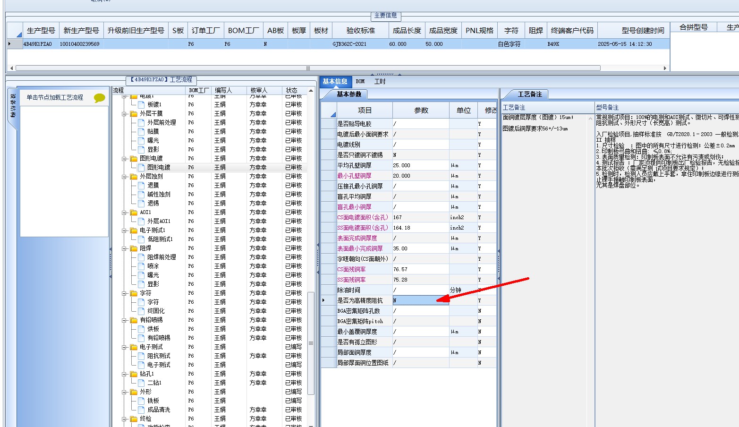Click the 阻抗测试 document icon
Viewport: 739px width, 427px height.
point(141,356)
